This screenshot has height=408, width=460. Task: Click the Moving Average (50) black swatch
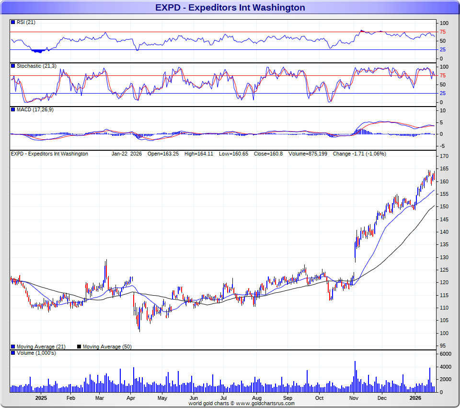click(79, 347)
